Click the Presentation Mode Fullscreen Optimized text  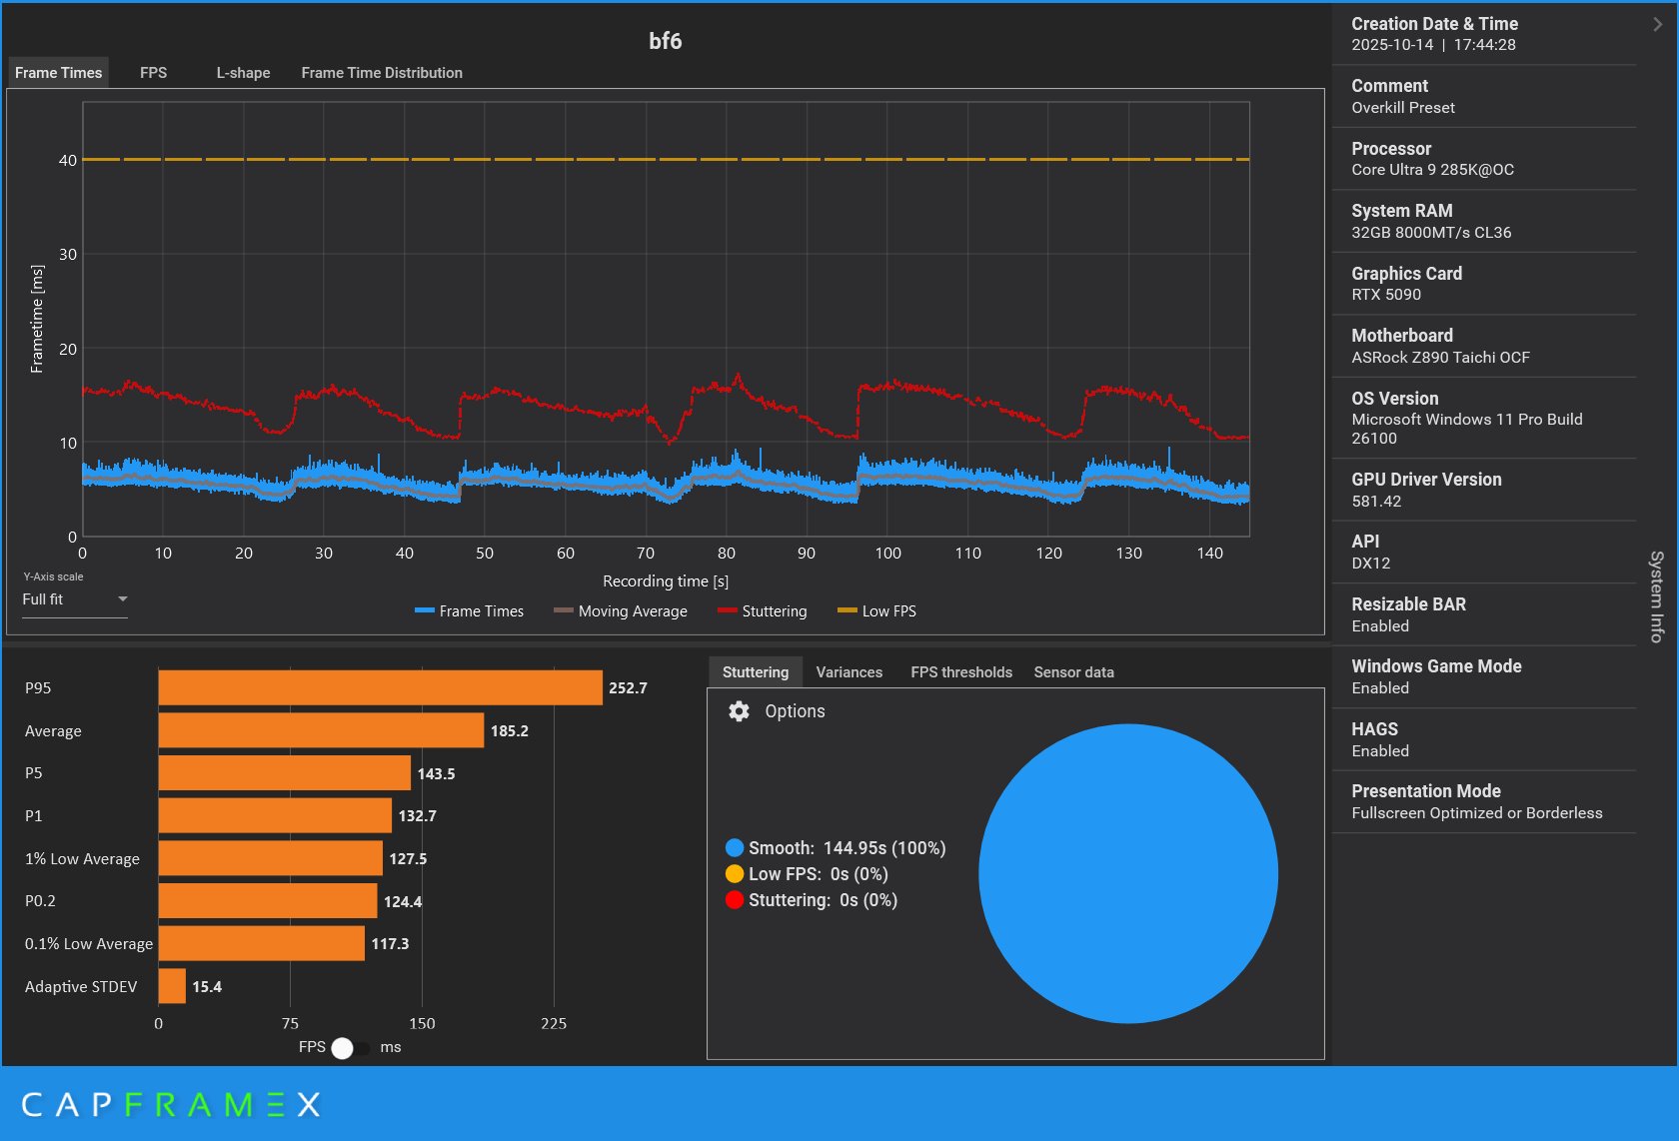click(x=1477, y=813)
